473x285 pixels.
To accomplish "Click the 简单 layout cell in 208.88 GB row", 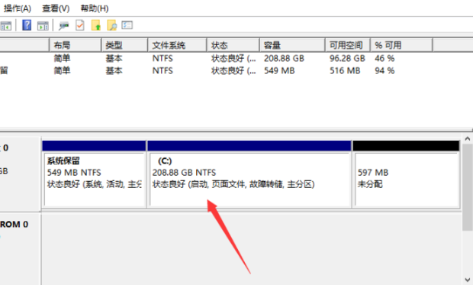I will coord(62,58).
